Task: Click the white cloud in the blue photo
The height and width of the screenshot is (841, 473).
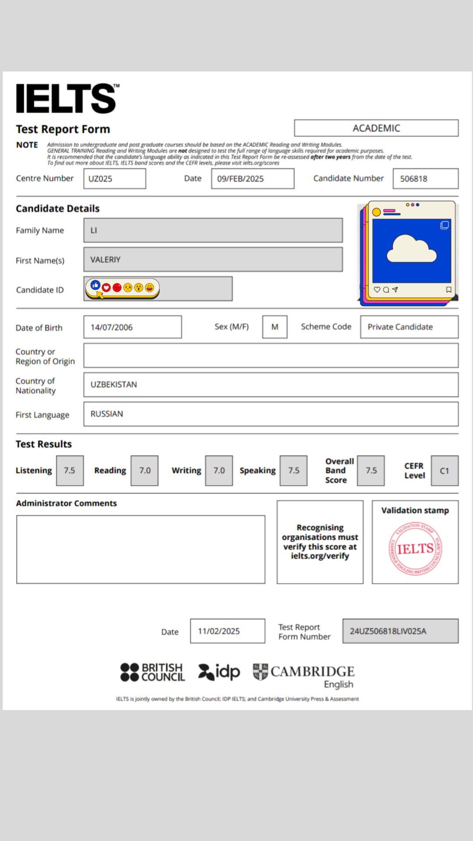Action: coord(411,249)
